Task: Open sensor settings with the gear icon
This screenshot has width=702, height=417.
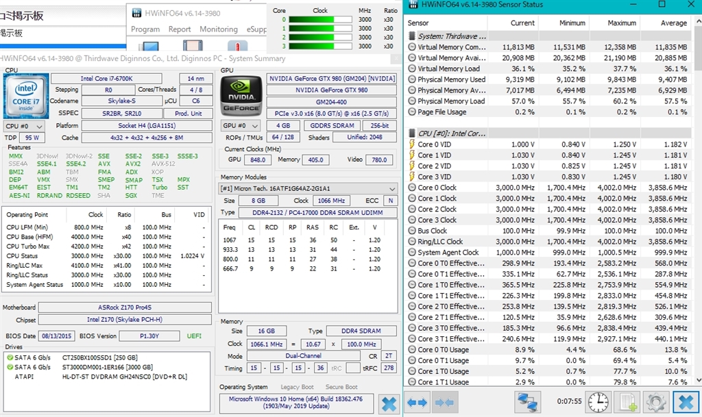Action: point(656,402)
